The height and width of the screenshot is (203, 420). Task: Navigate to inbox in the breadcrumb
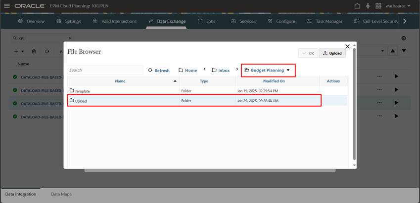pos(221,70)
